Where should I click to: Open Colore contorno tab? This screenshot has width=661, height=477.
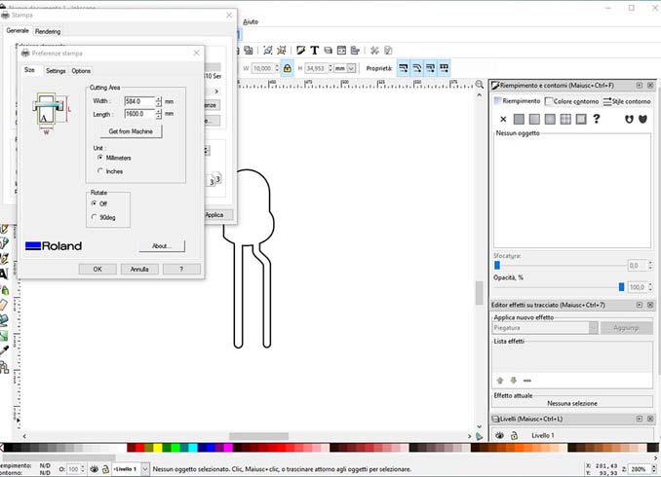pos(571,101)
